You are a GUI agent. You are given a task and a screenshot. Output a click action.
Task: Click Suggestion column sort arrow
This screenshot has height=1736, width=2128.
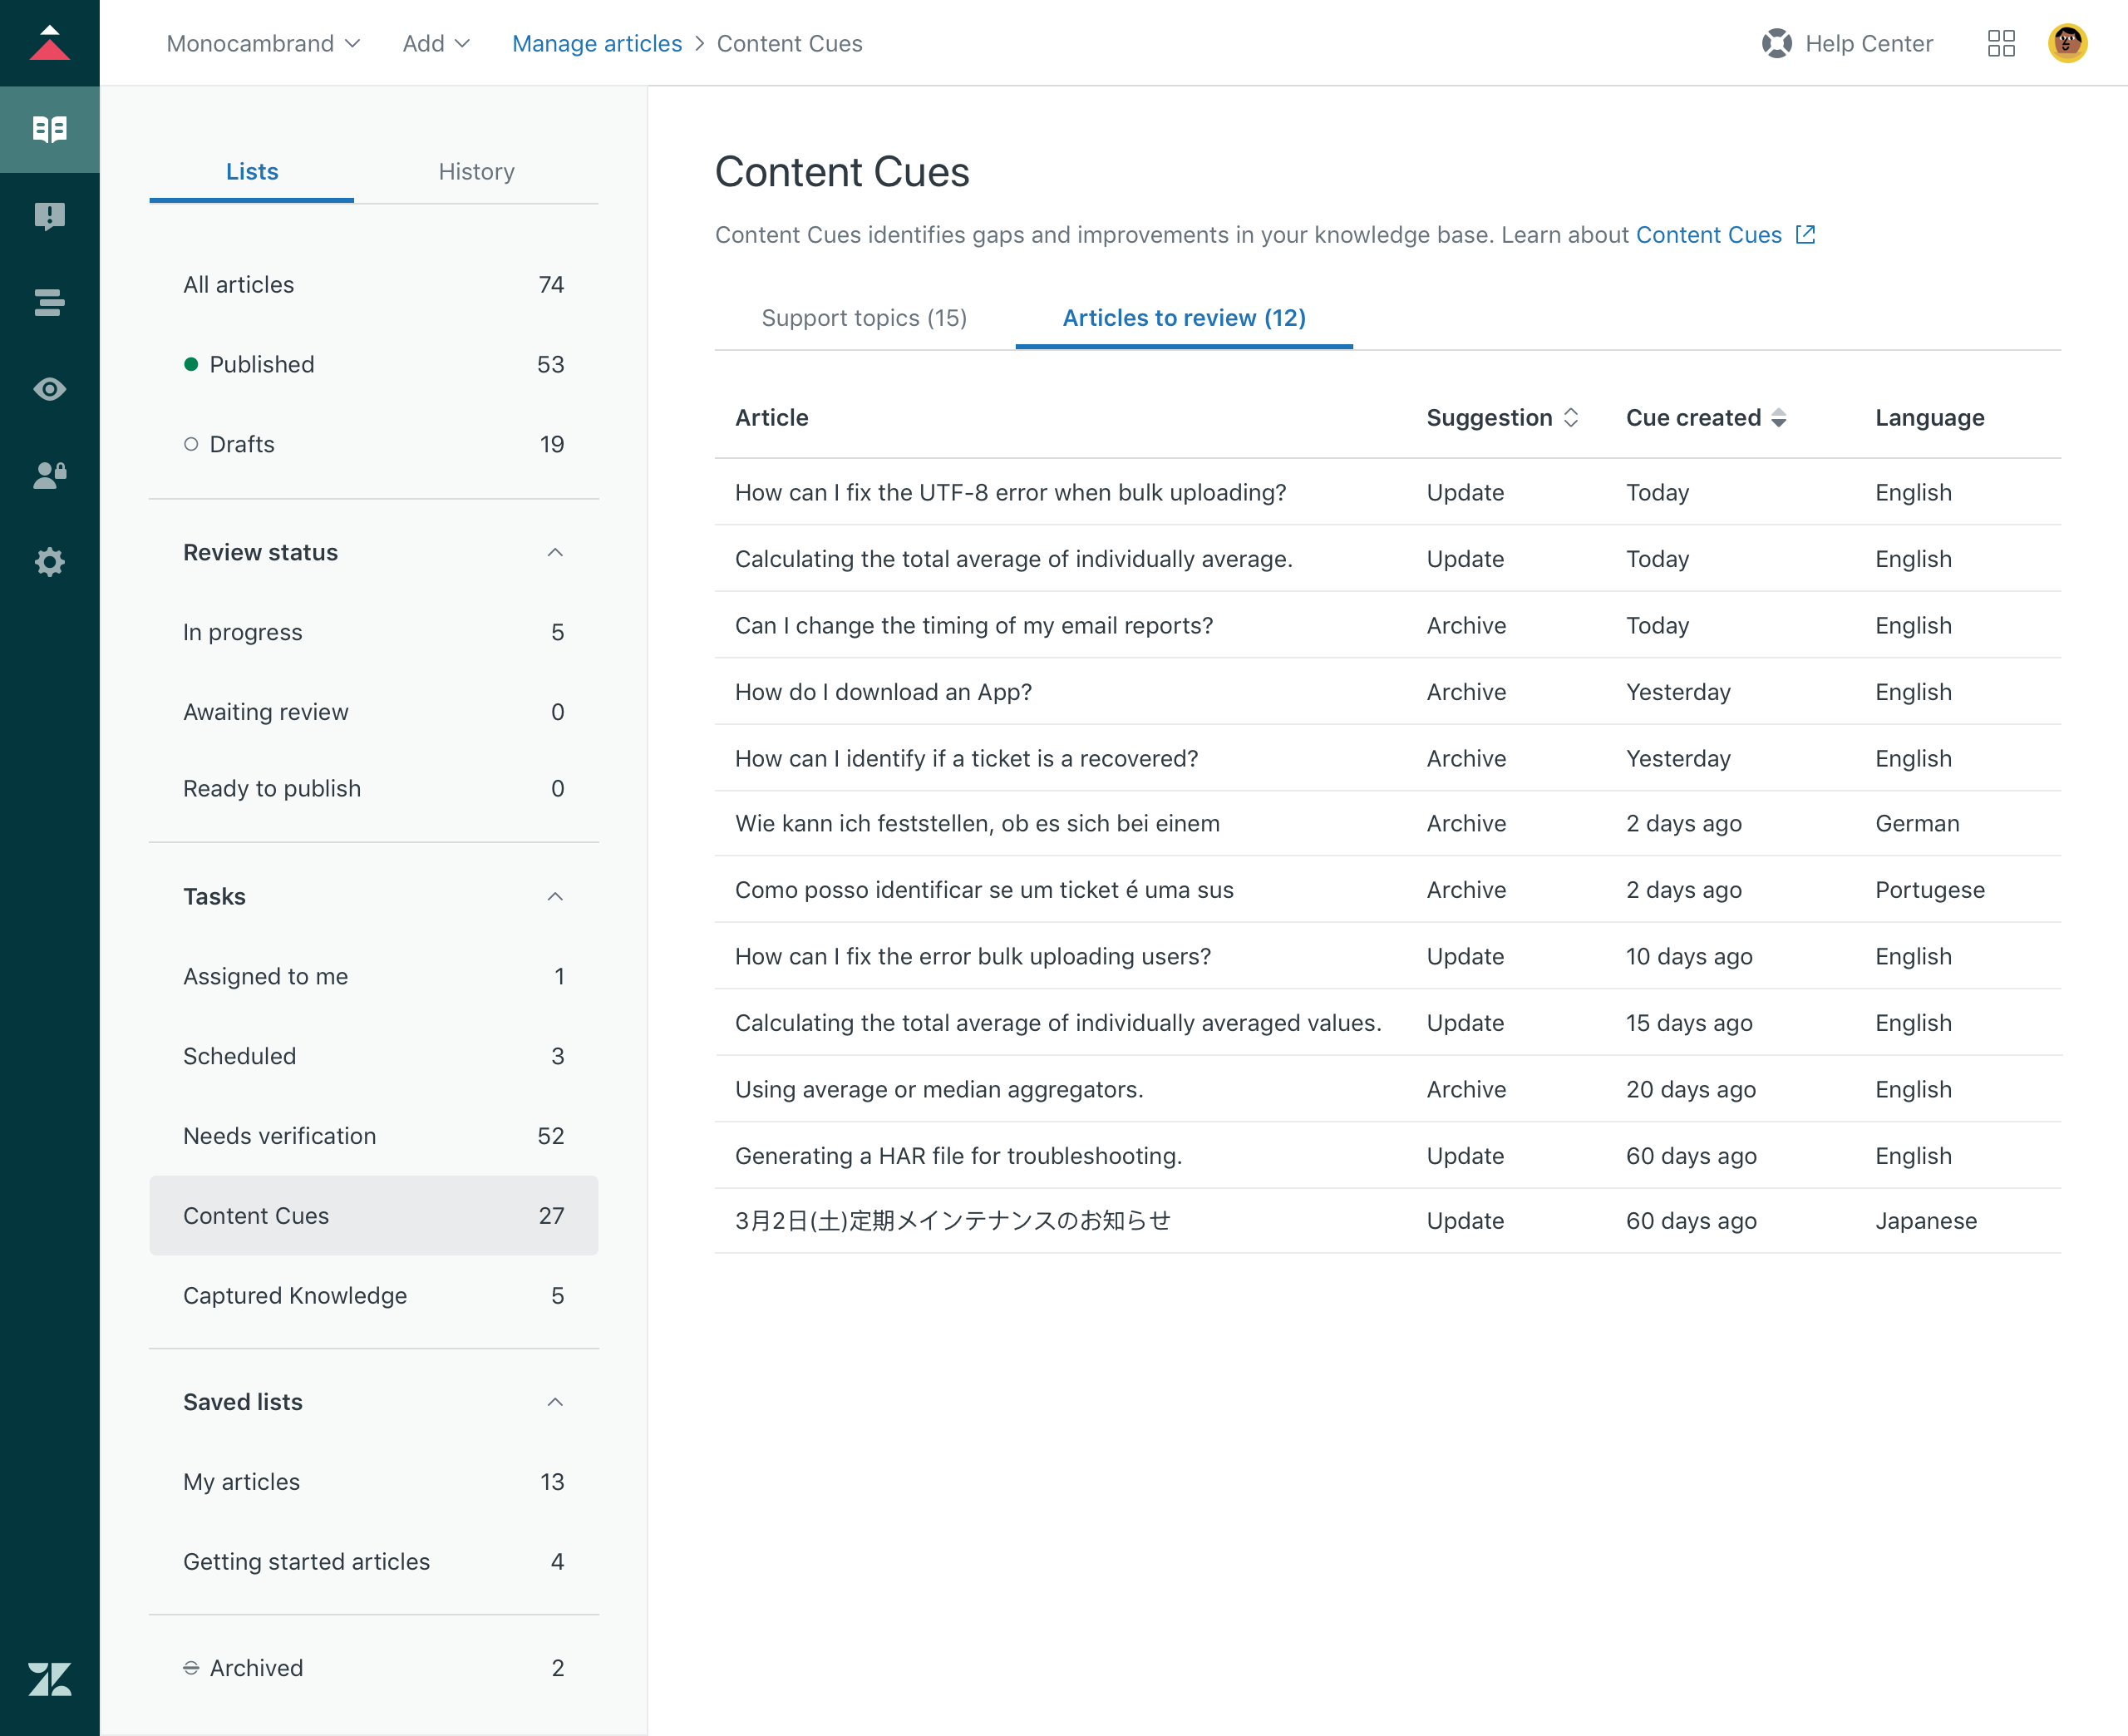click(1569, 417)
